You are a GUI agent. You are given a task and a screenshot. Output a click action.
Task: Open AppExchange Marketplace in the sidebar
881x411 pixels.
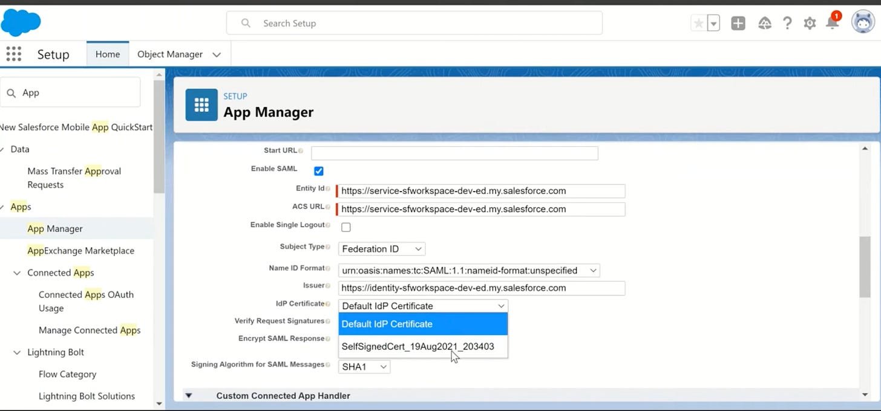[x=80, y=251]
